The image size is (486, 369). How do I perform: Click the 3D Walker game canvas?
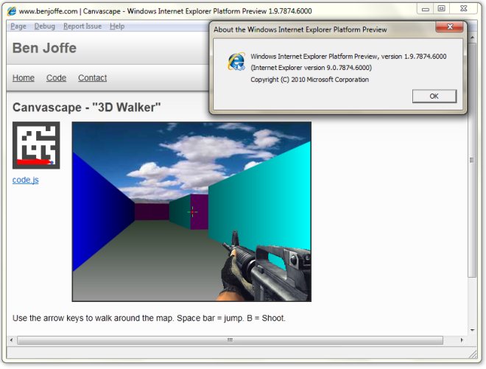click(191, 211)
